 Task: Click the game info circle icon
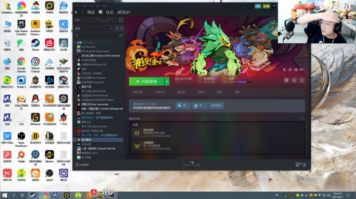294,80
